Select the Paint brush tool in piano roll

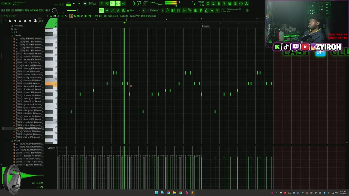tap(75, 16)
